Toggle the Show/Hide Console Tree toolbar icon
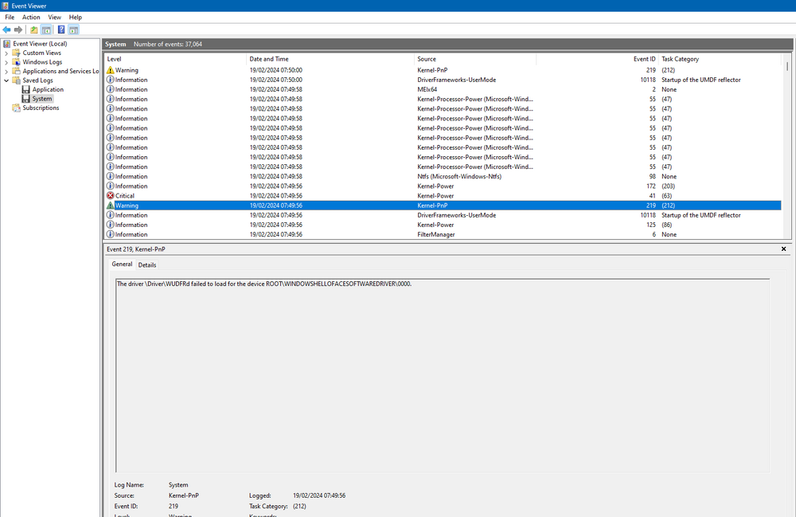The width and height of the screenshot is (796, 517). click(46, 30)
